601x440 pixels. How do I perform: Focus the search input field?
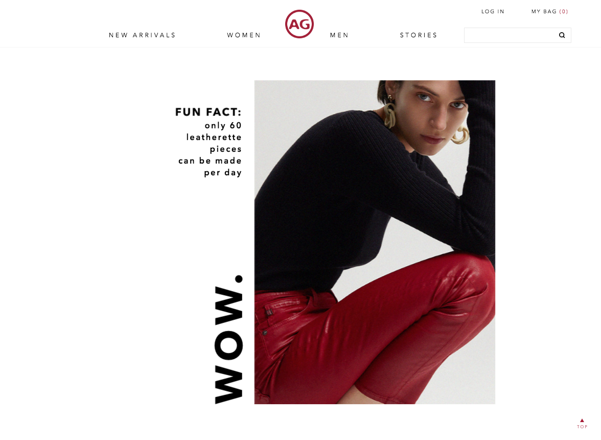click(511, 35)
